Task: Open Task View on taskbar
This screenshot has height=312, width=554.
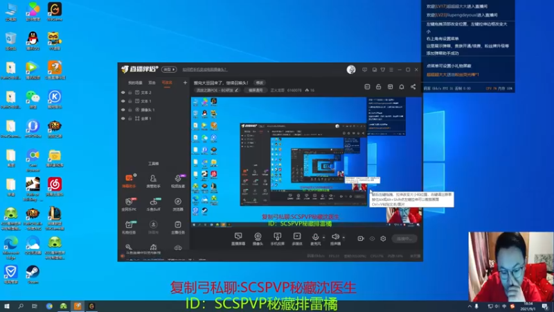Action: pyautogui.click(x=34, y=306)
